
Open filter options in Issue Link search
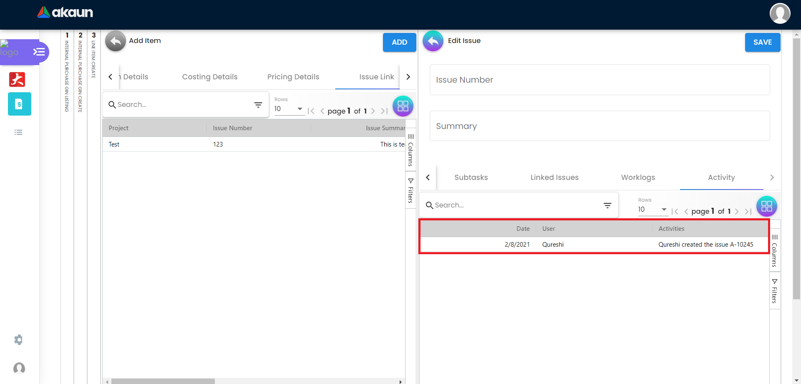pyautogui.click(x=258, y=105)
